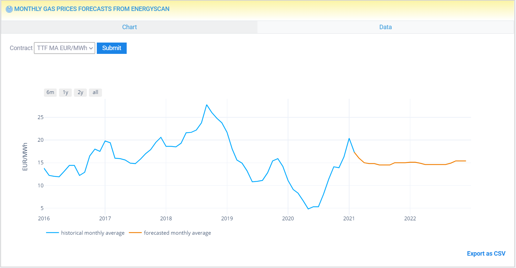Click the Submit button
This screenshot has height=268, width=516.
(112, 48)
